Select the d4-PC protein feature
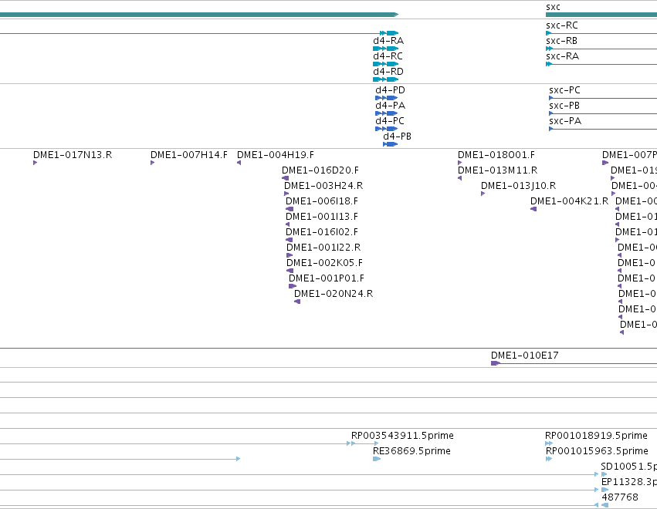 pyautogui.click(x=386, y=129)
